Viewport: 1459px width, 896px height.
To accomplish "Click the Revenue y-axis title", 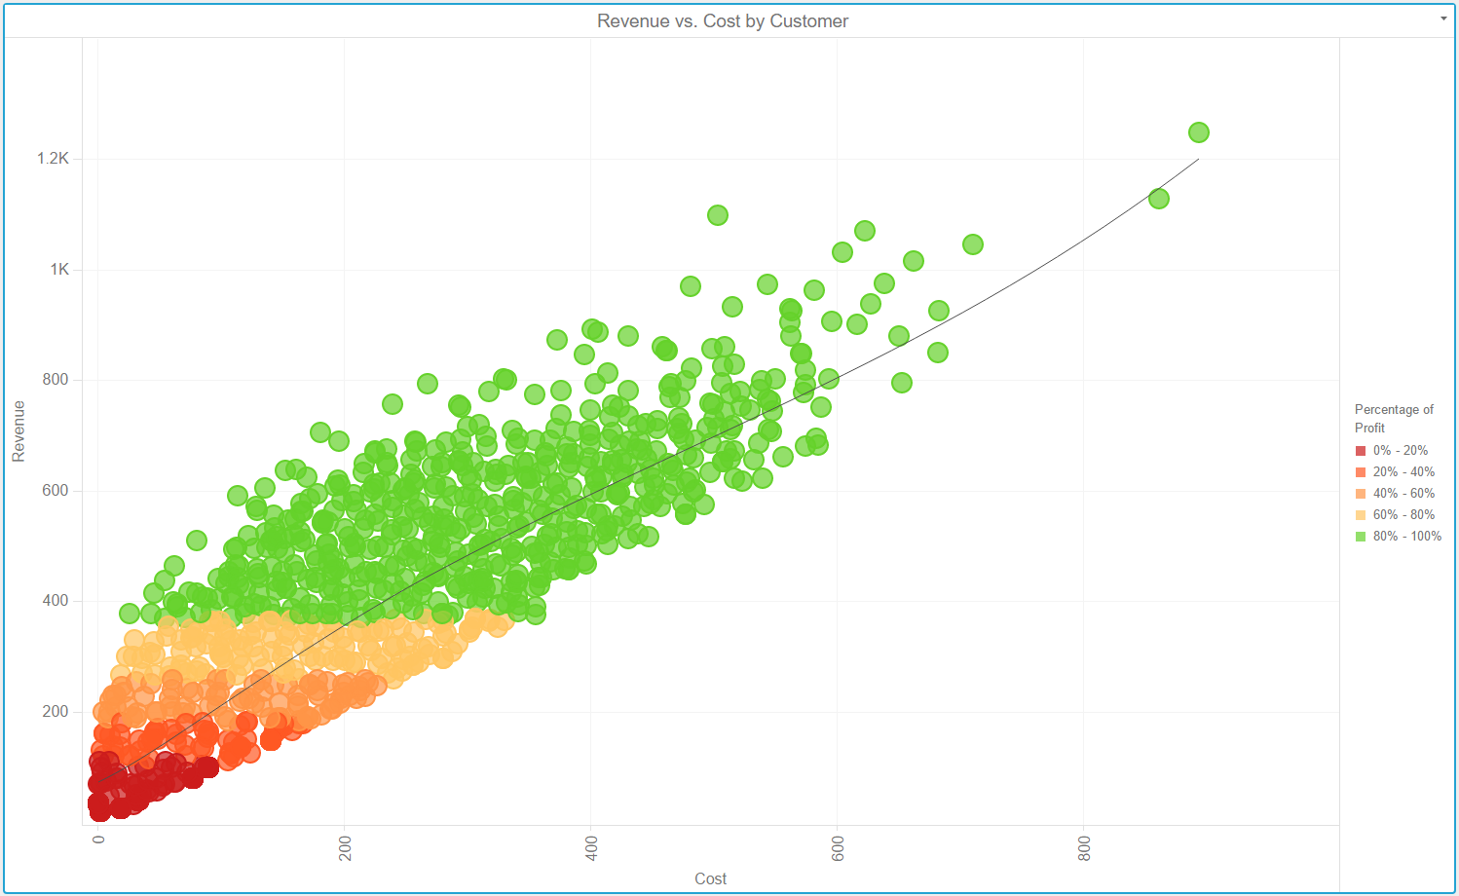I will tap(19, 430).
